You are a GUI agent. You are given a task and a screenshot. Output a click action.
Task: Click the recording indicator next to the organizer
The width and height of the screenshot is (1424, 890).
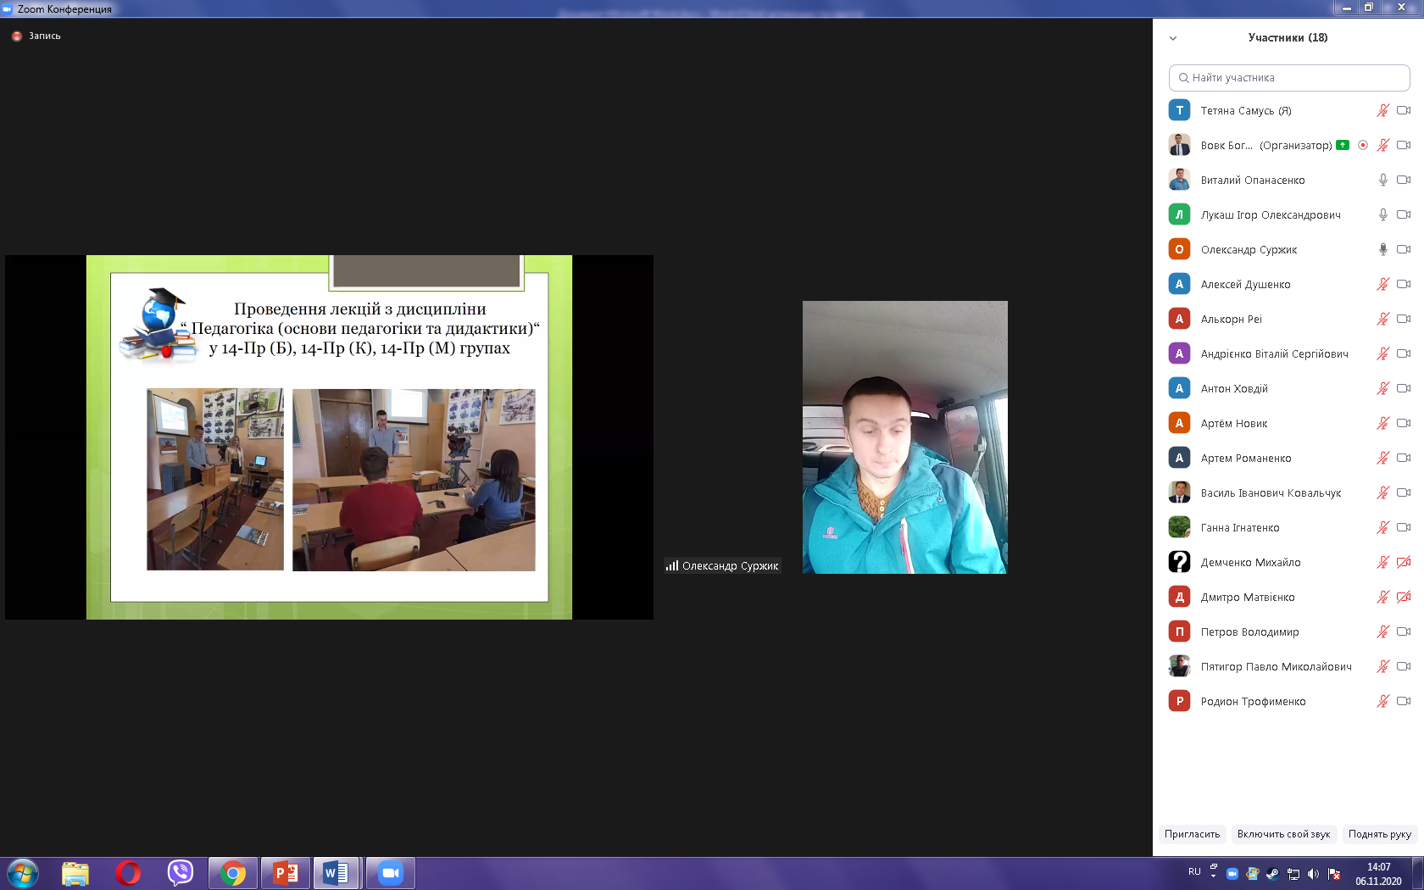click(x=1363, y=145)
